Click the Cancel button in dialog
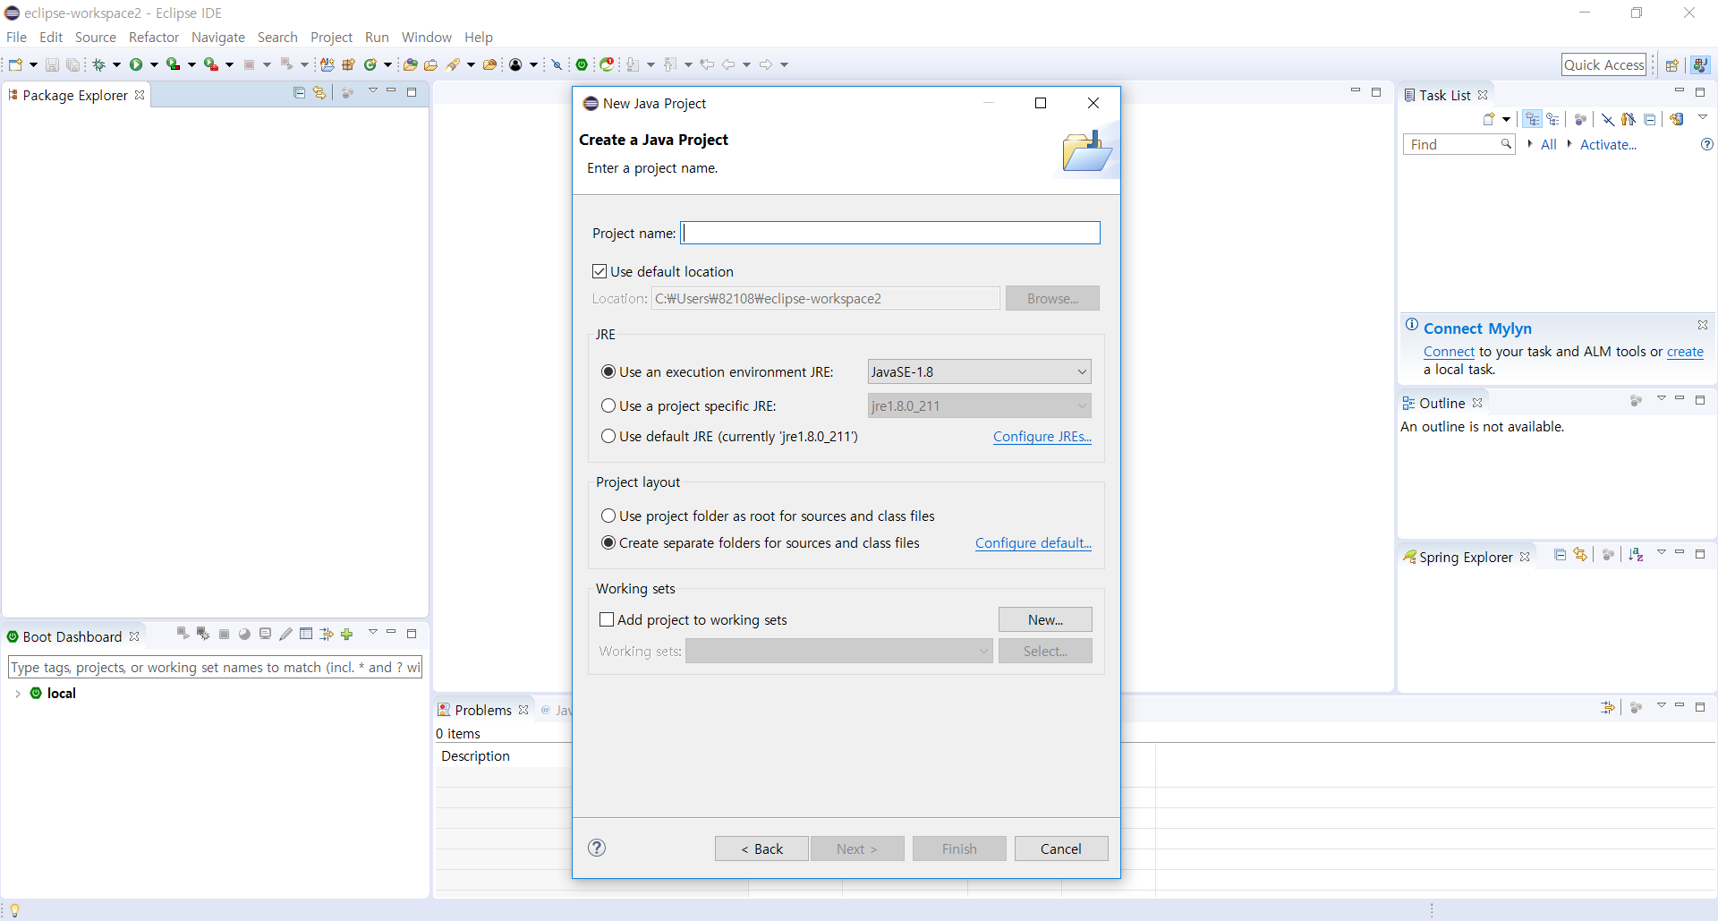The width and height of the screenshot is (1718, 921). point(1061,849)
